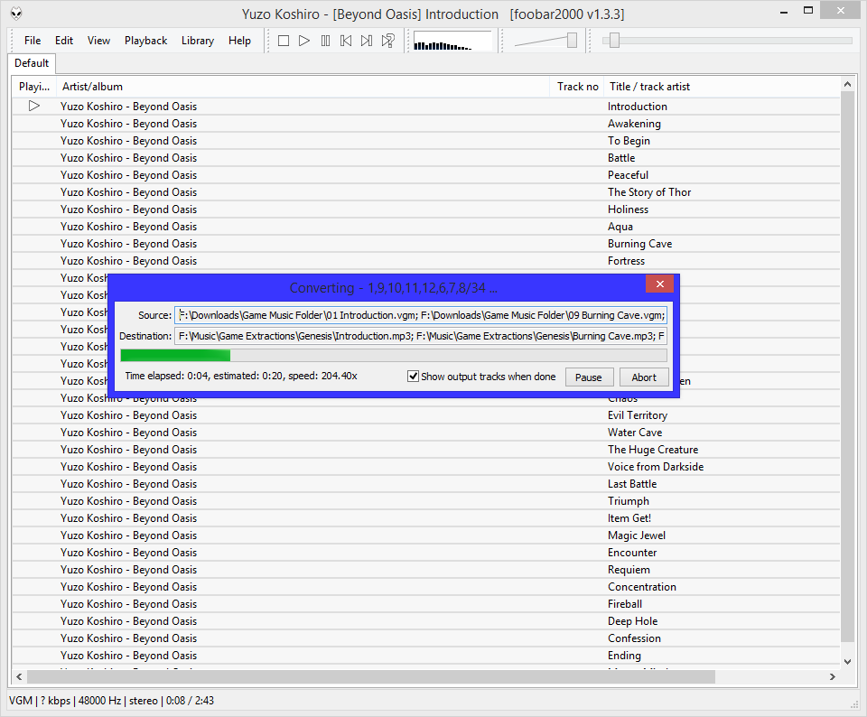Viewport: 867px width, 717px height.
Task: Click the foobar2000 alien logo icon
Action: [16, 14]
